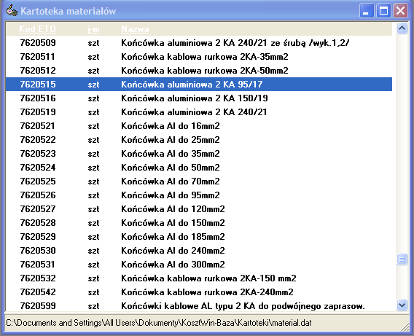Select row Końcówka kablowa rurkowa 2KA-50mm2
This screenshot has height=336, width=414.
(x=199, y=71)
